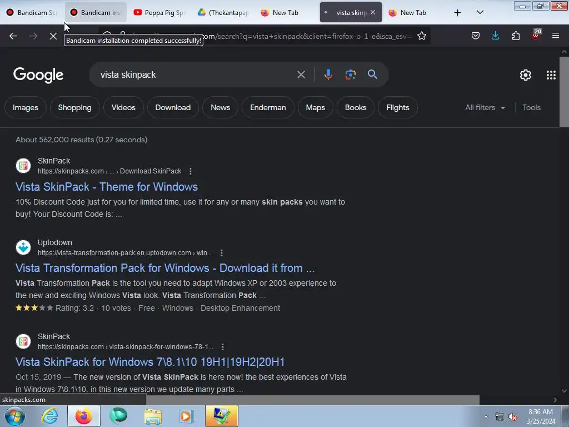Open the taskbar clock showing 8:36 AM

(x=541, y=416)
